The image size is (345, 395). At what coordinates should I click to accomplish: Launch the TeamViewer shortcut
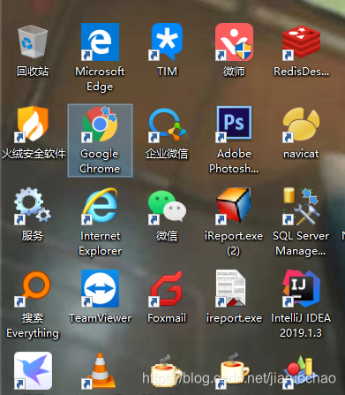pyautogui.click(x=100, y=288)
